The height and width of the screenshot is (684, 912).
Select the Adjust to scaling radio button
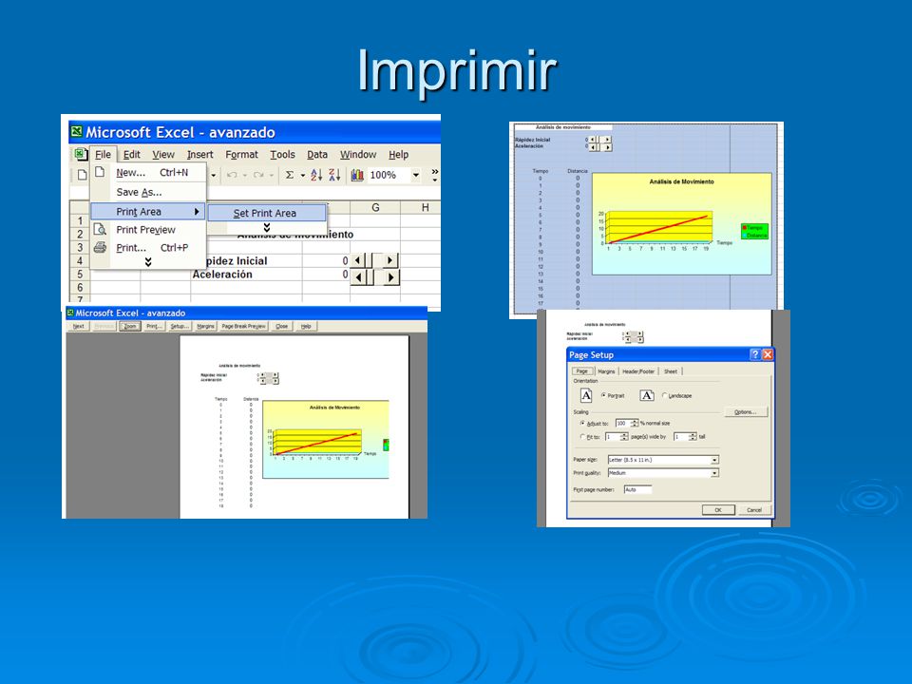coord(582,424)
